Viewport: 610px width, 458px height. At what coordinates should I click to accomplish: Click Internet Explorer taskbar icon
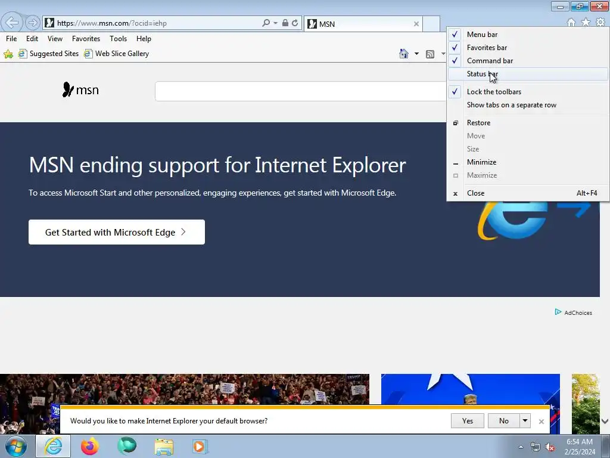tap(53, 446)
